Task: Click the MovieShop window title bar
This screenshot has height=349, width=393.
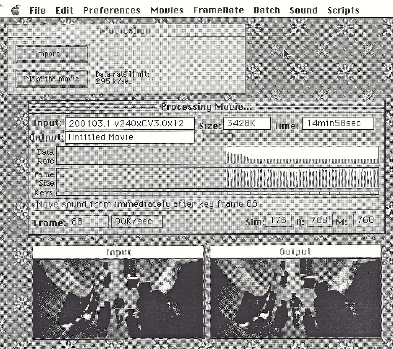Action: coord(127,31)
